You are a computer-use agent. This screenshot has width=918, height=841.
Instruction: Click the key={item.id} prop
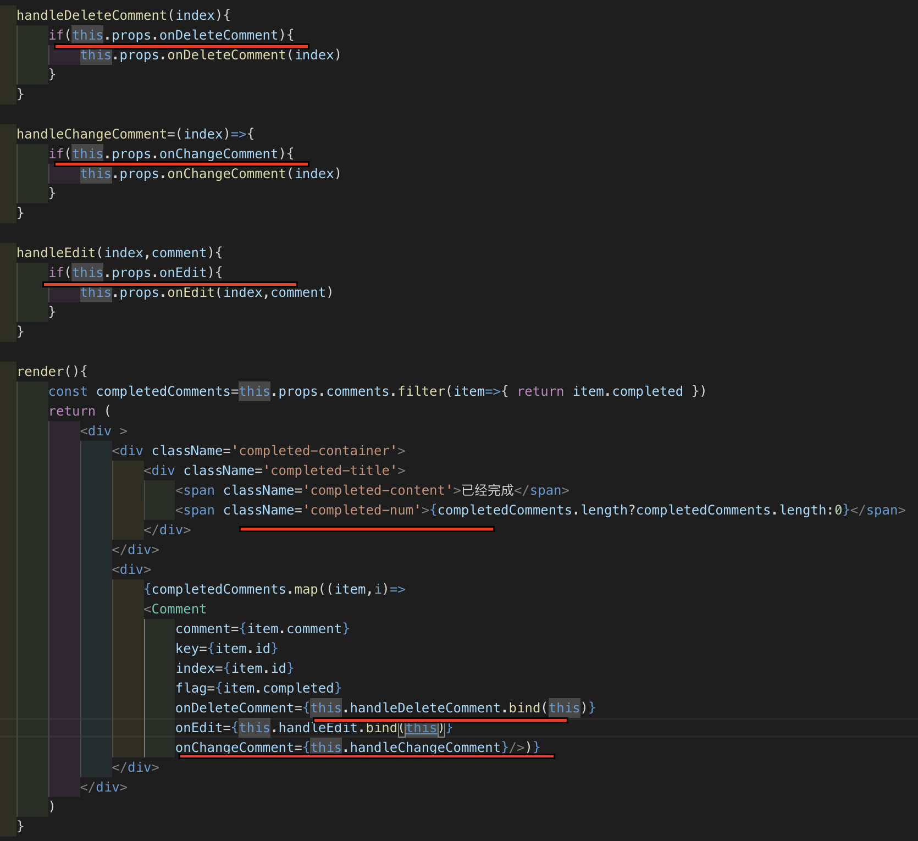click(x=226, y=649)
